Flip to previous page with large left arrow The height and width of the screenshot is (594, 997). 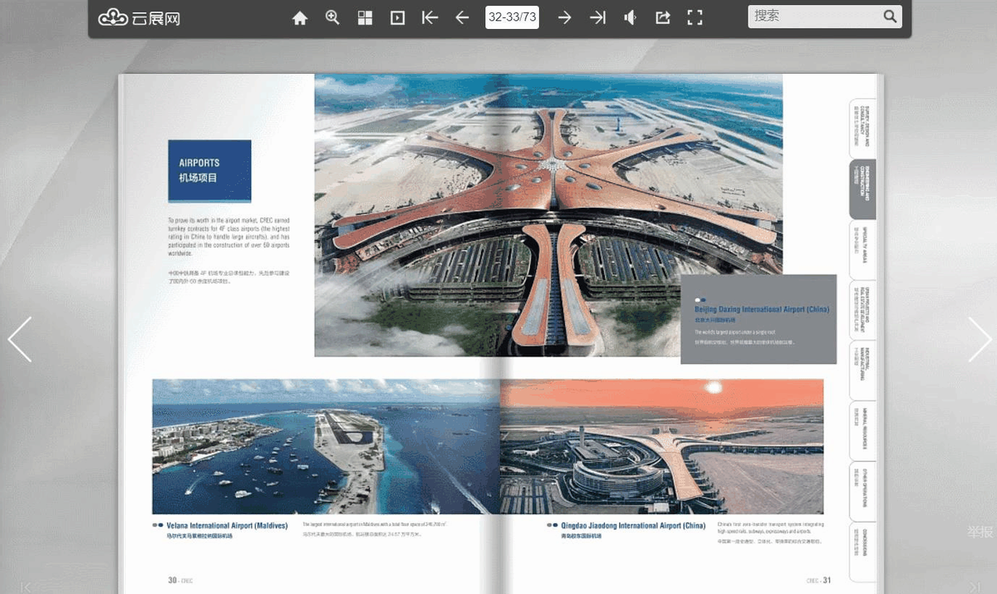(20, 339)
